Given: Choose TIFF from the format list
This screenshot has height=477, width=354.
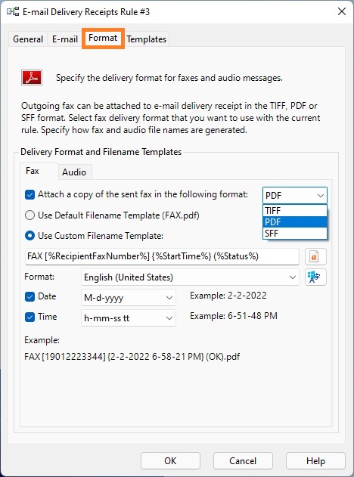Looking at the screenshot, I should [295, 210].
